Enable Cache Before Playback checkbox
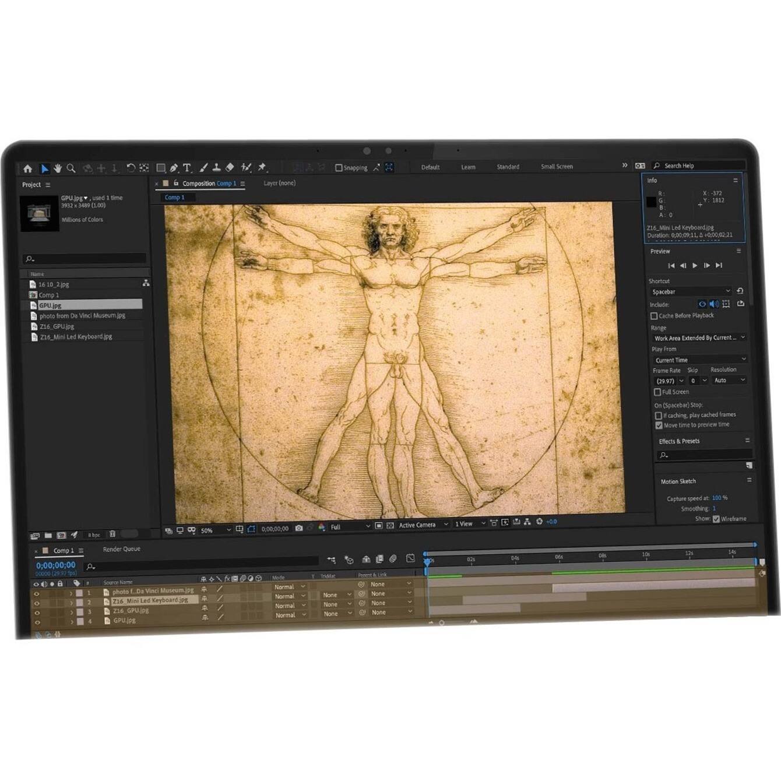This screenshot has height=781, width=781. click(654, 316)
